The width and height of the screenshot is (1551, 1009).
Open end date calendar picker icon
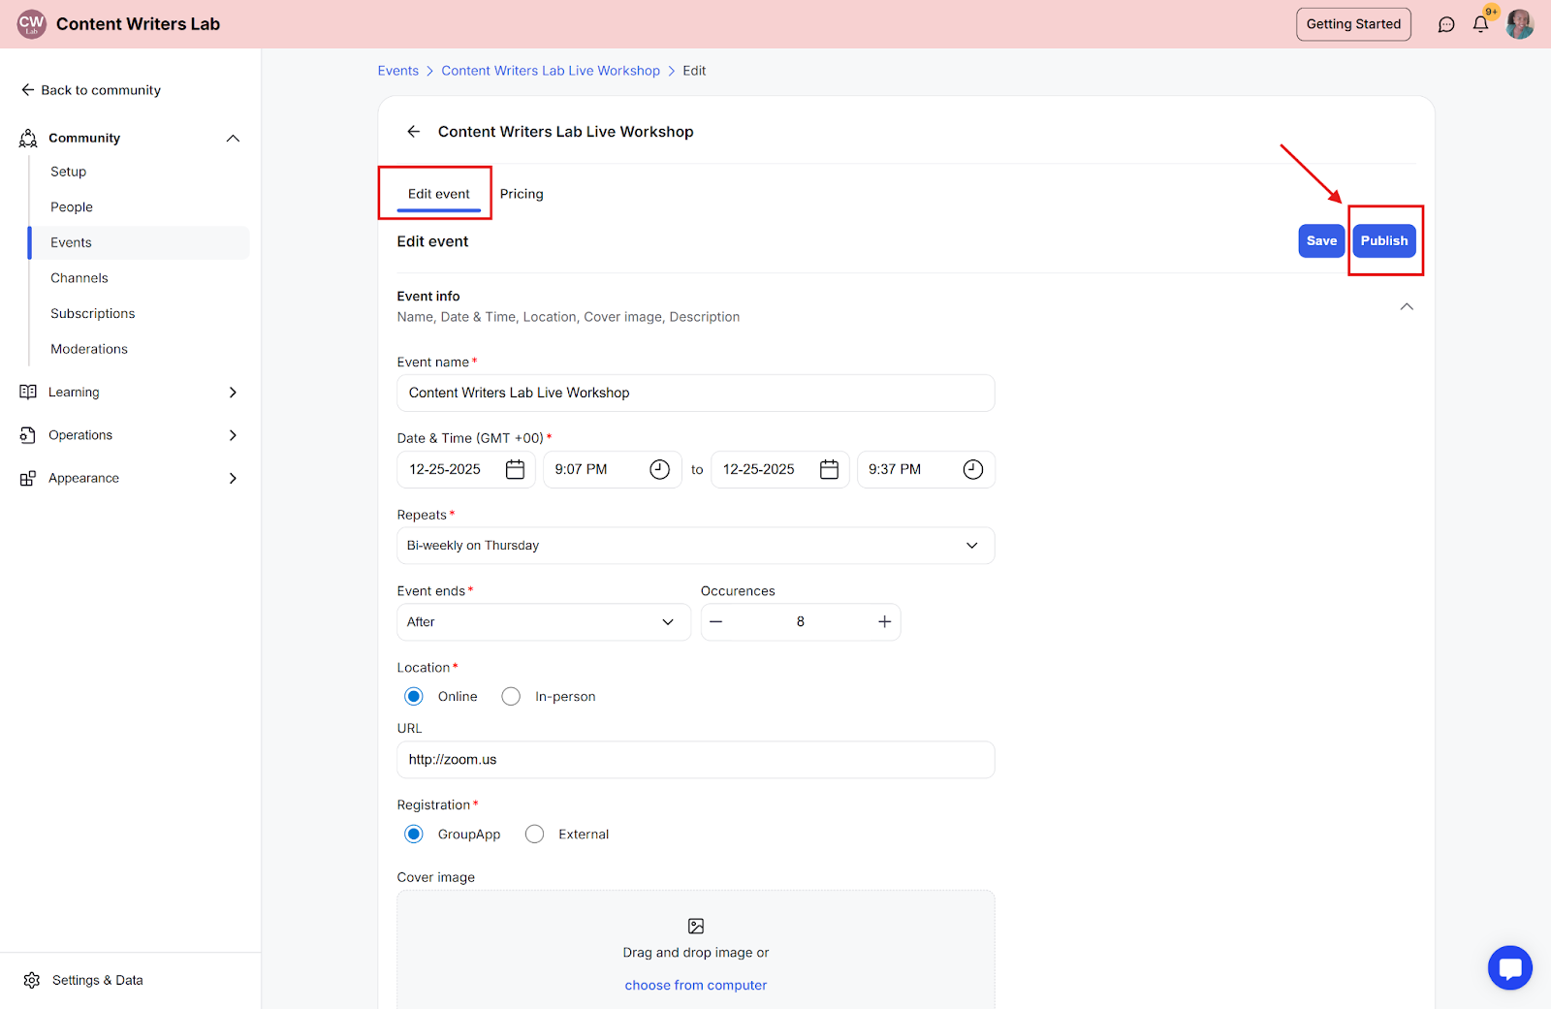coord(829,469)
